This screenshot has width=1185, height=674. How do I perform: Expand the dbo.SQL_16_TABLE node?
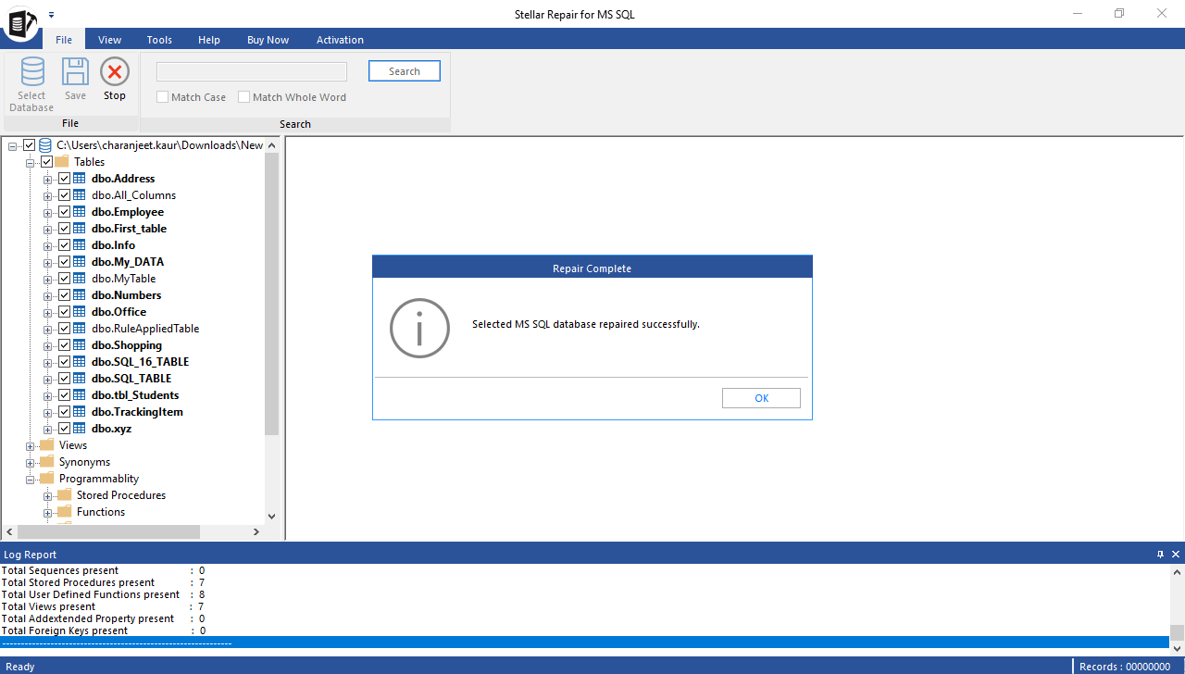click(48, 362)
